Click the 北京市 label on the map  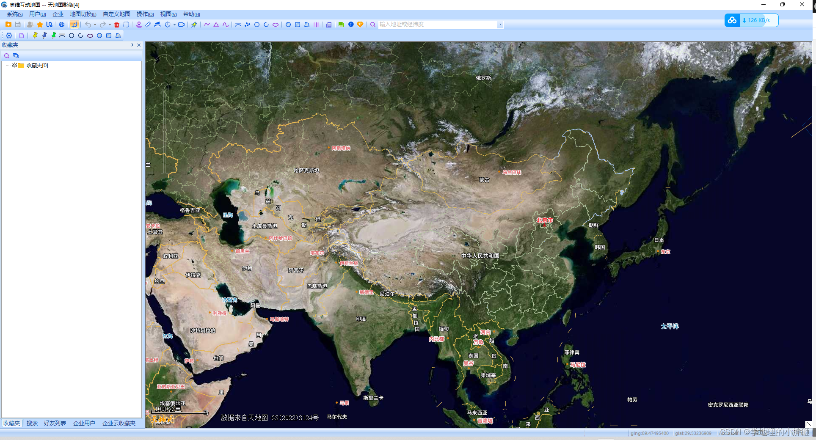click(545, 220)
